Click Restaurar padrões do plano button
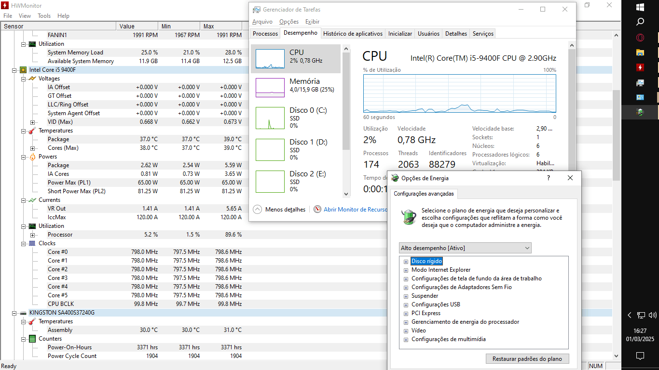 (x=527, y=359)
